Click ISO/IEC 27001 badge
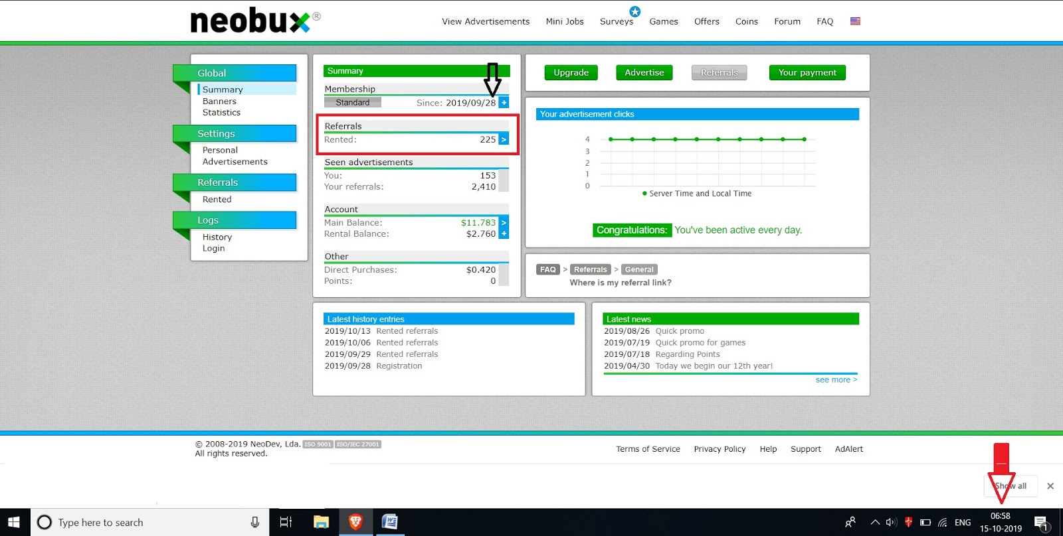1063x536 pixels. [x=358, y=444]
